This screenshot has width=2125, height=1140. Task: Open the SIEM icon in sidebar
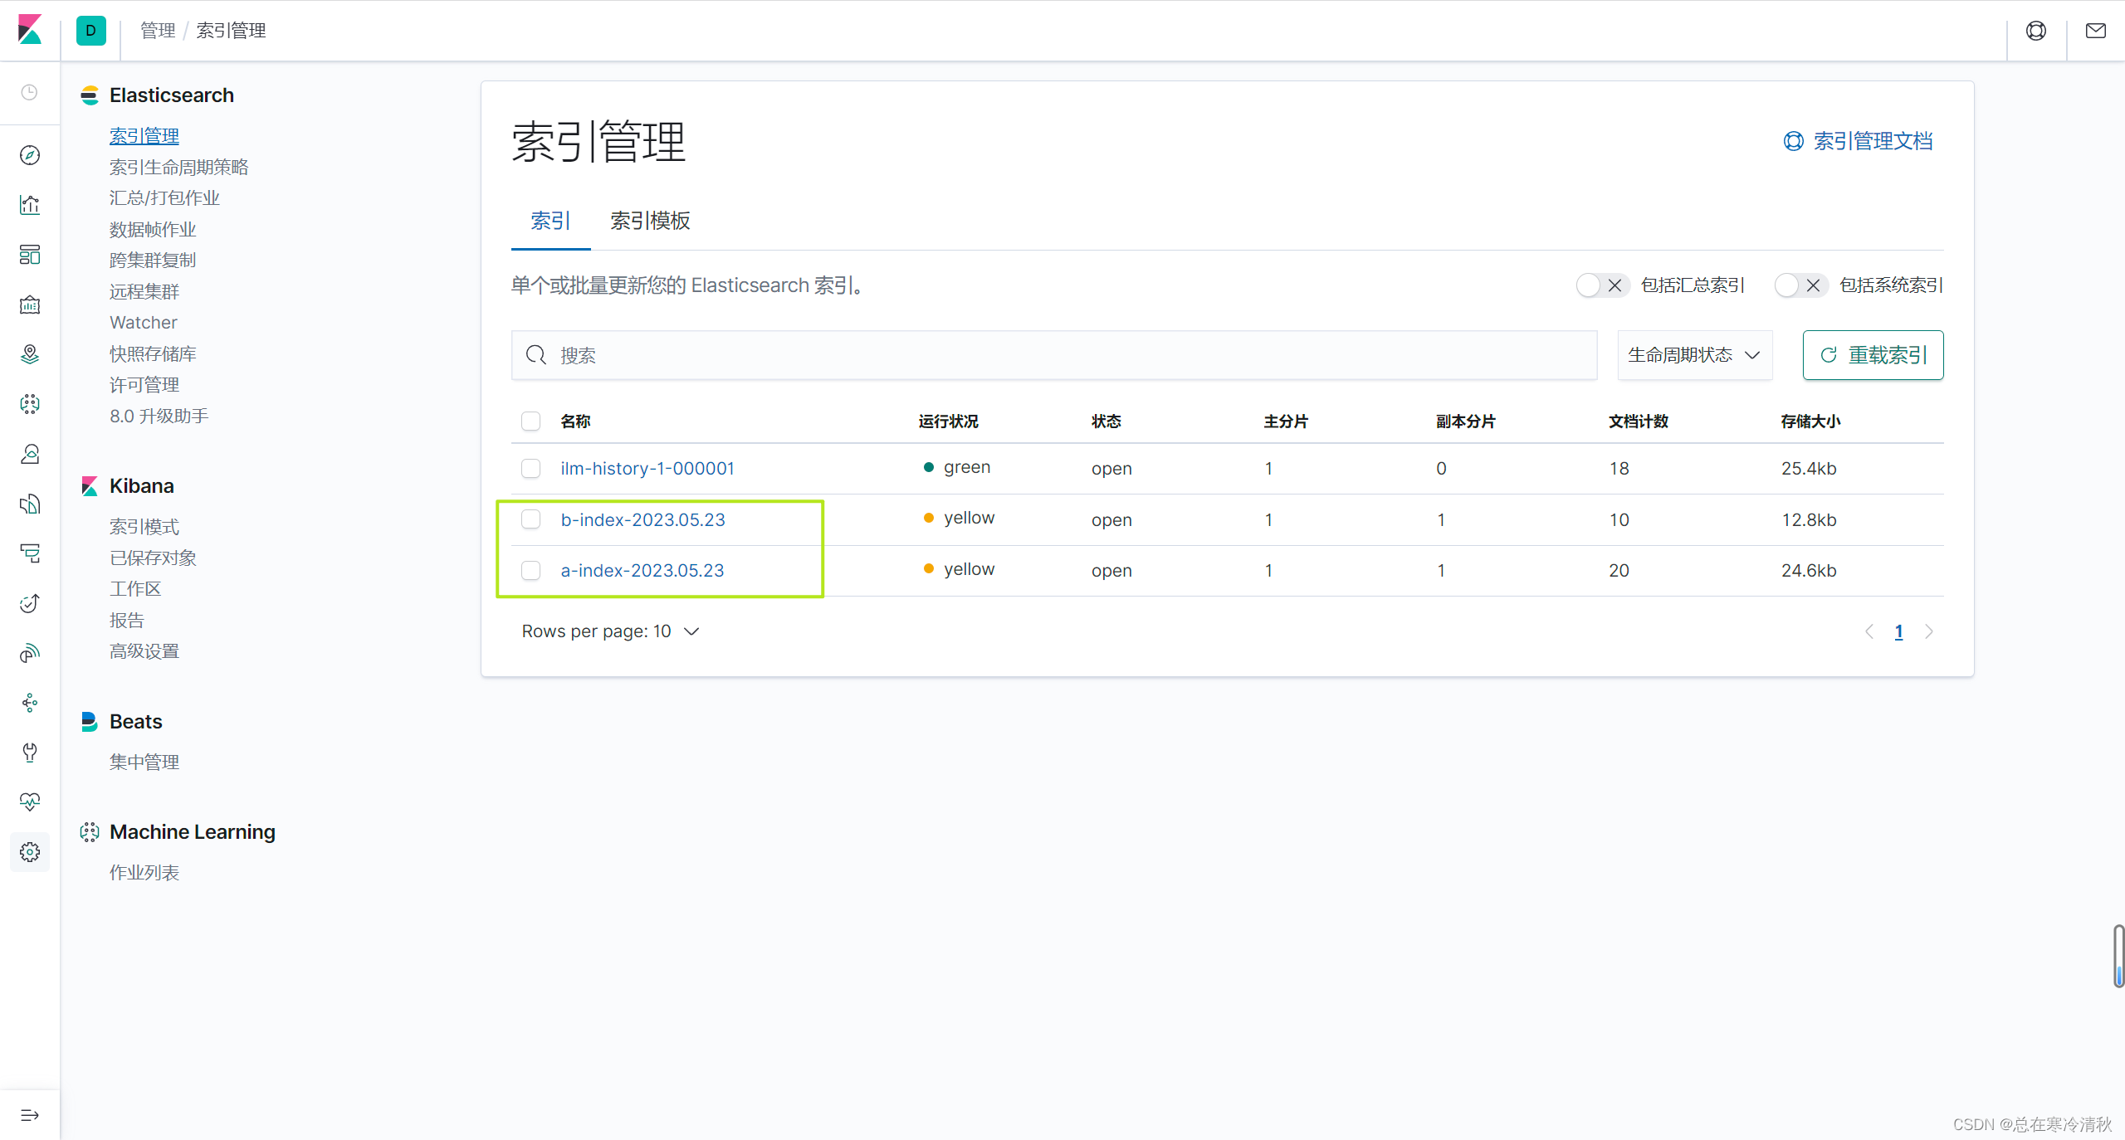click(x=30, y=653)
